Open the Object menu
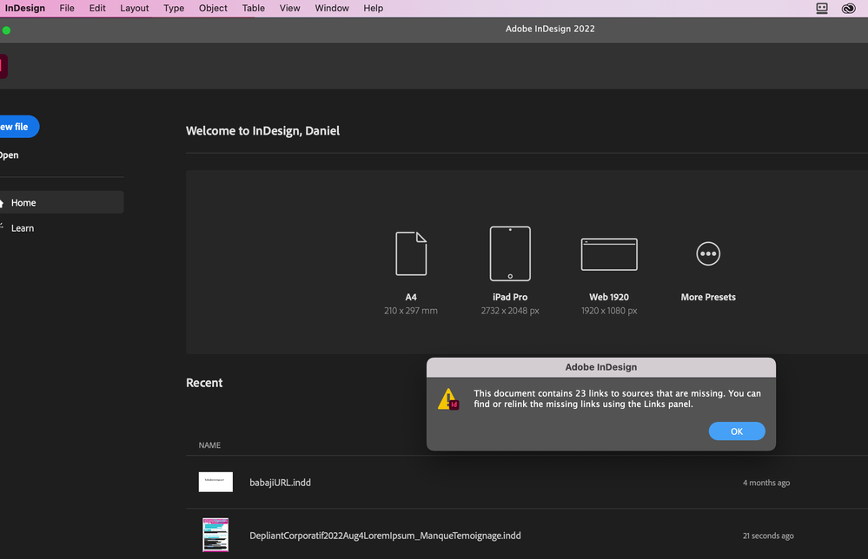This screenshot has width=868, height=559. (x=212, y=8)
